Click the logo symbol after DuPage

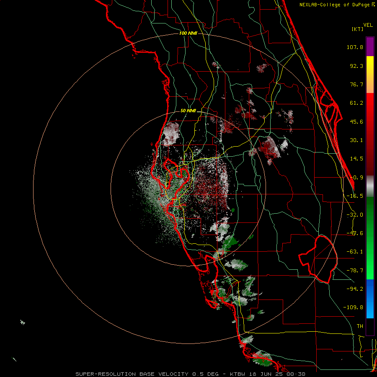click(x=373, y=4)
